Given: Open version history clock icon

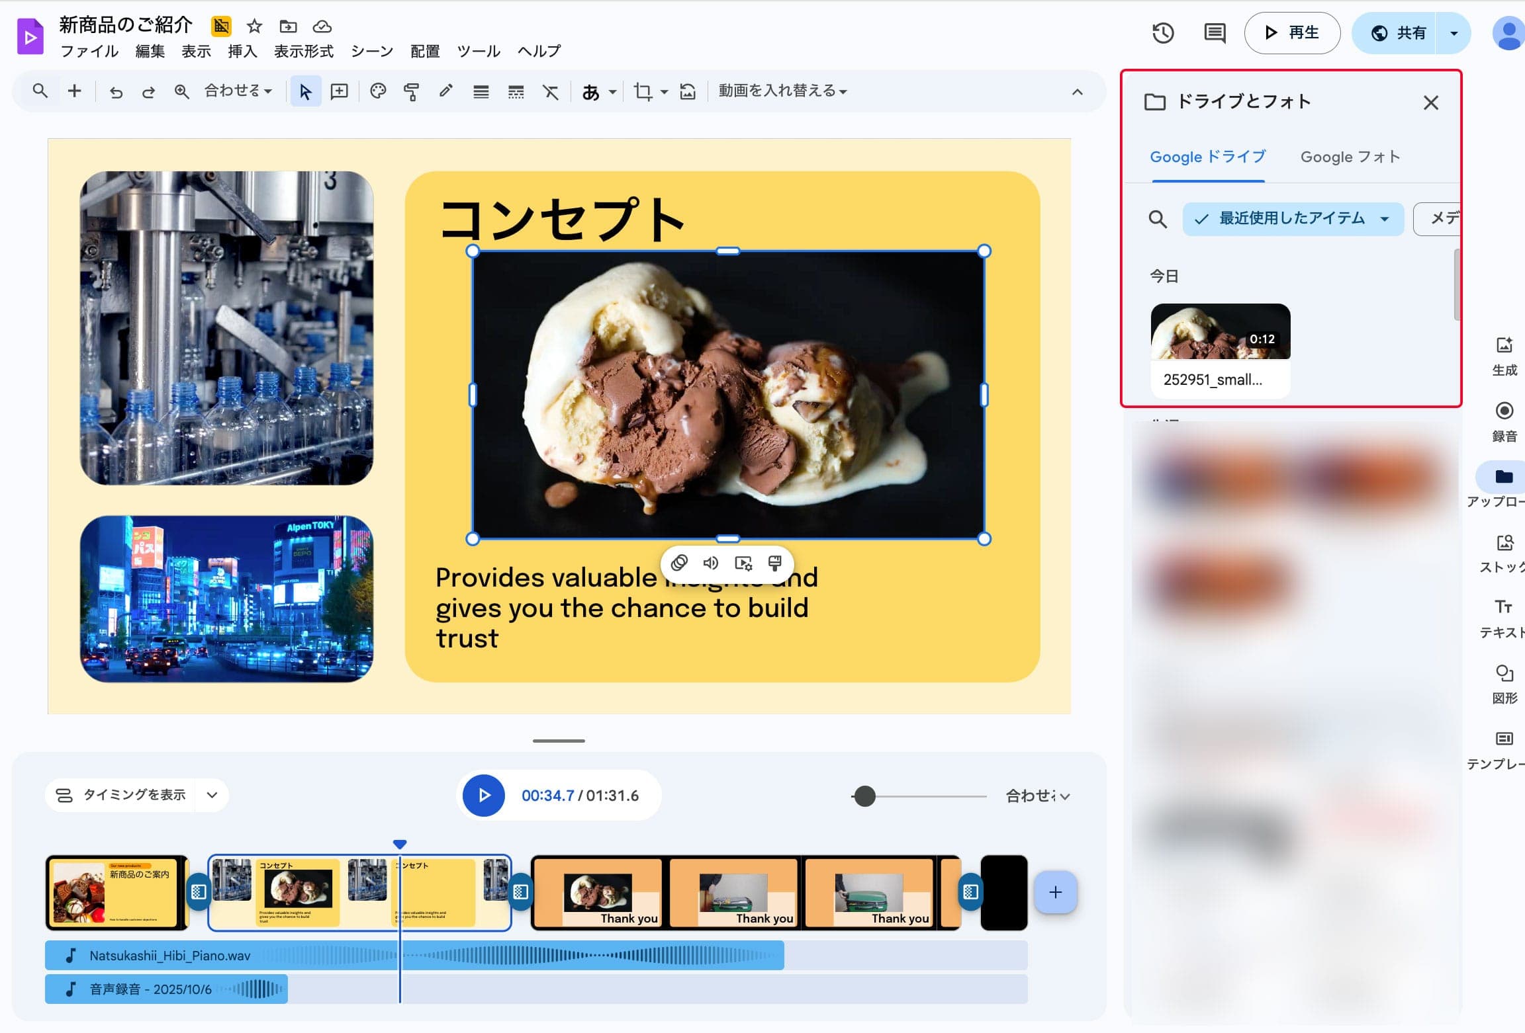Looking at the screenshot, I should pyautogui.click(x=1163, y=32).
